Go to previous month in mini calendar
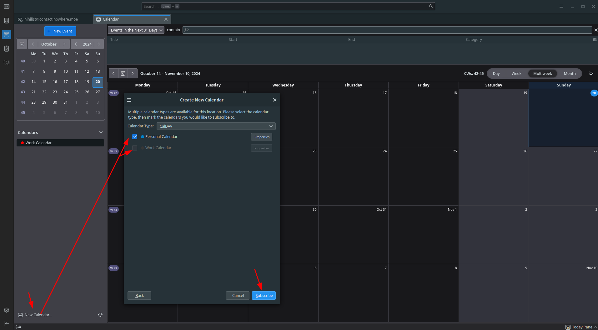Viewport: 598px width, 330px height. pos(33,44)
